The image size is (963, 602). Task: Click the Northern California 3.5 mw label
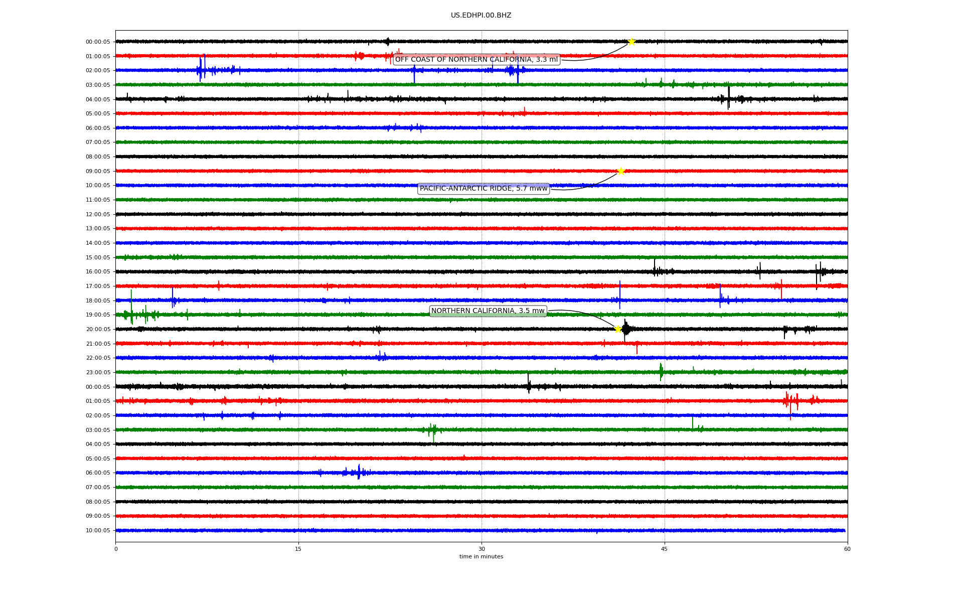click(488, 311)
